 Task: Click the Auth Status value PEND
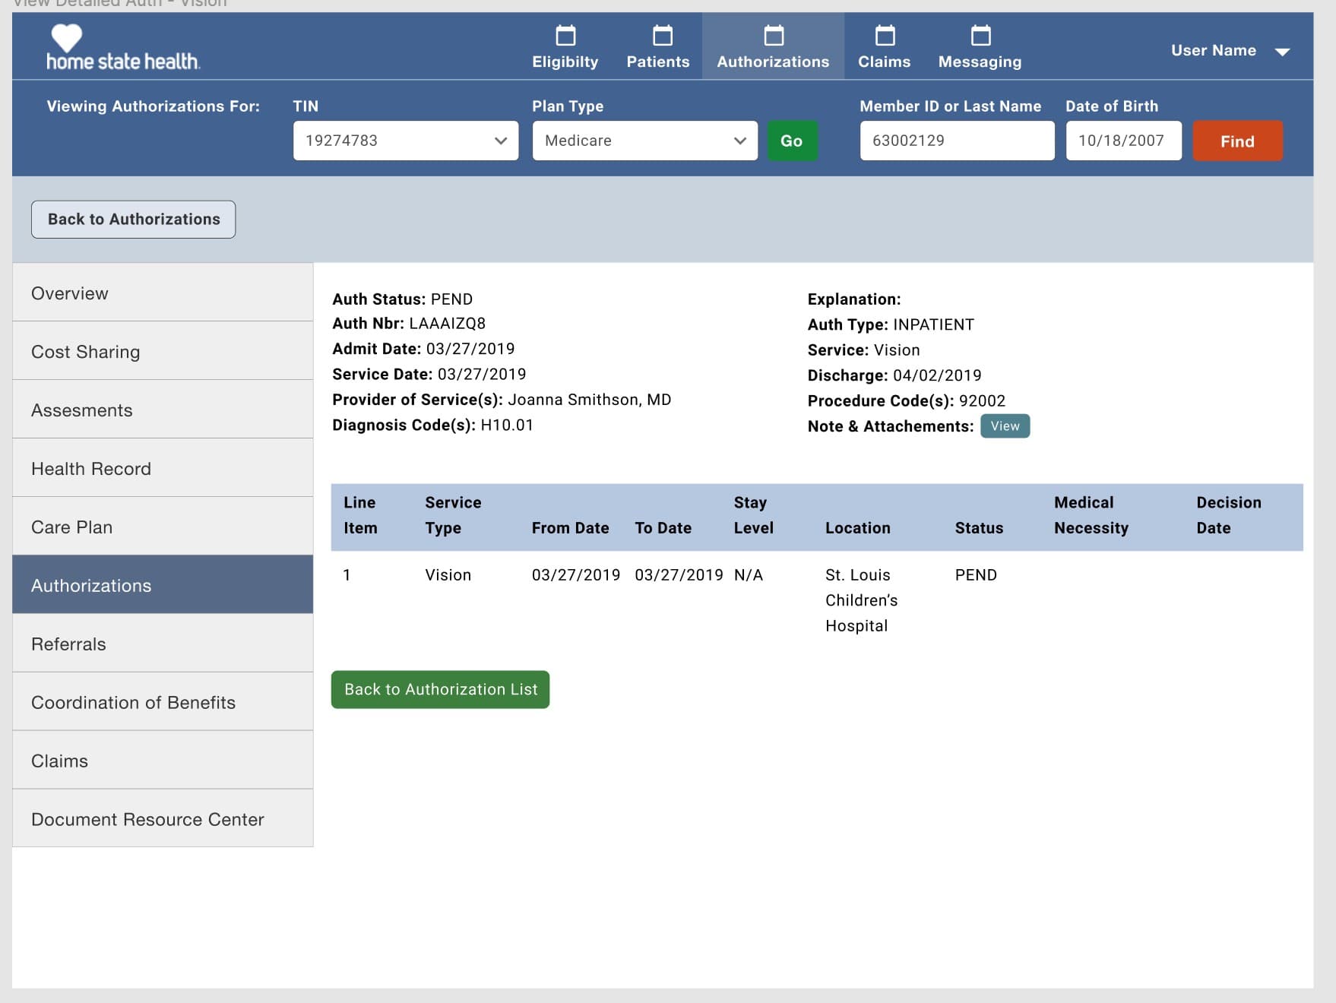451,299
